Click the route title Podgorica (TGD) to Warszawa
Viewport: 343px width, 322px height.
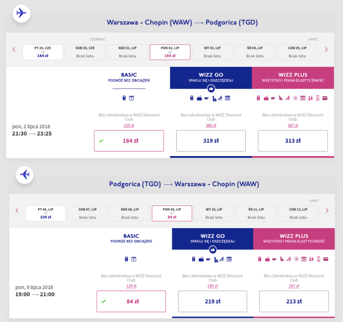[184, 184]
